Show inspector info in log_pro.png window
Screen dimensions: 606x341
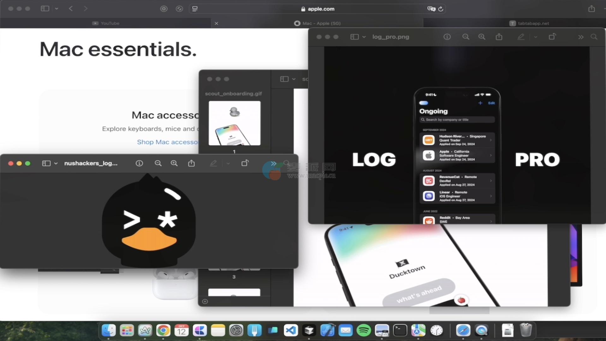(x=447, y=37)
